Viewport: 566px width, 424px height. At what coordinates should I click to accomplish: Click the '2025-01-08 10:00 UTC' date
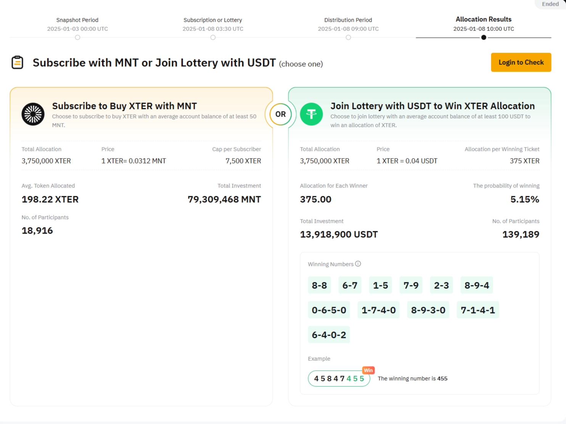pos(484,29)
